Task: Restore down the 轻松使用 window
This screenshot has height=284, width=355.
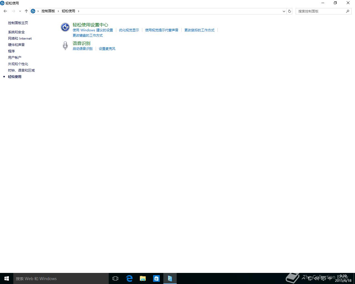Action: (335, 3)
